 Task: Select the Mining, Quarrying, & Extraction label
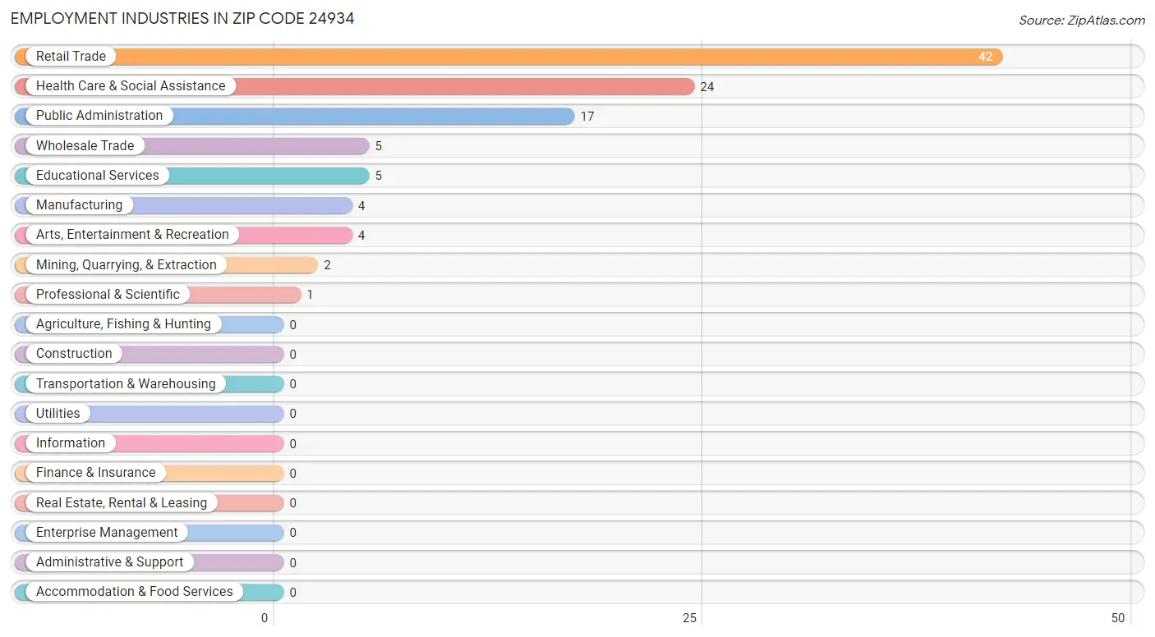(127, 264)
